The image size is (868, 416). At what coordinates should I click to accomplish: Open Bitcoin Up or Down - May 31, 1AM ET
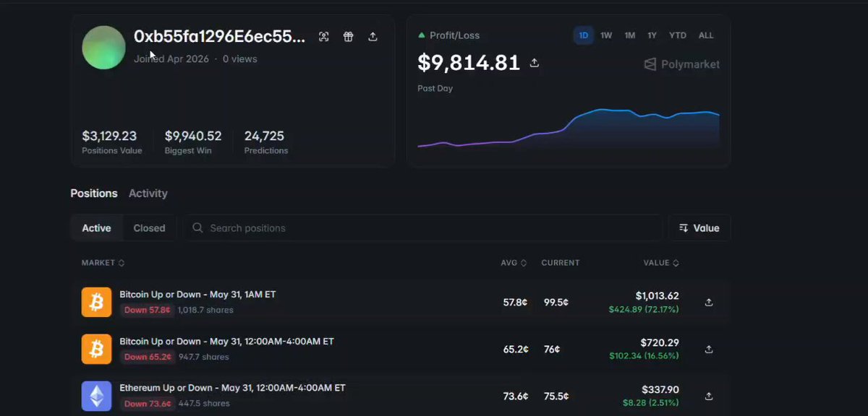[197, 295]
